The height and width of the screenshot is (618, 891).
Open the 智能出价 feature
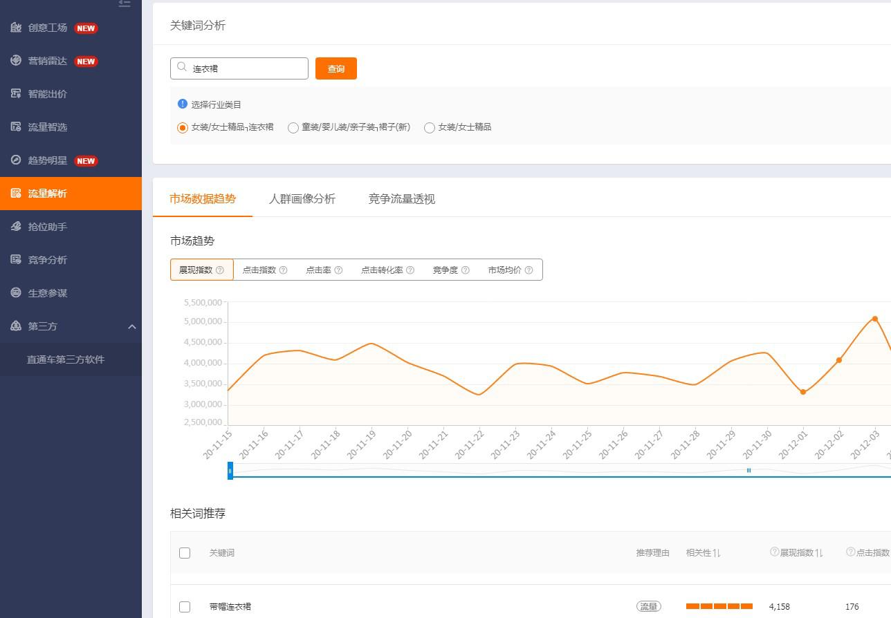coord(48,94)
